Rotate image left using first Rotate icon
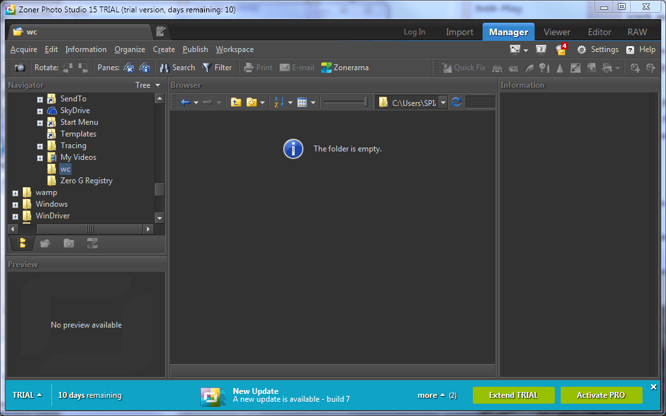 [x=68, y=68]
